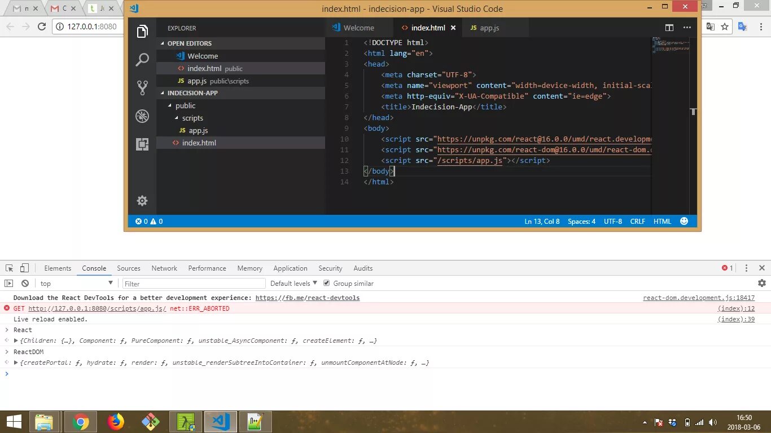The width and height of the screenshot is (771, 433).
Task: Toggle the Group similar checkbox
Action: pyautogui.click(x=326, y=283)
